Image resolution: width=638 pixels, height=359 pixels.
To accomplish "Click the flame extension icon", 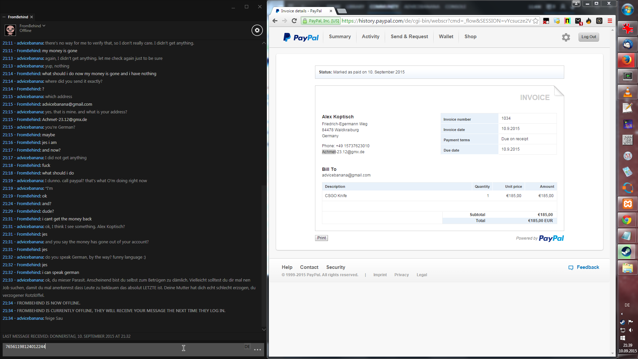I will (x=588, y=21).
